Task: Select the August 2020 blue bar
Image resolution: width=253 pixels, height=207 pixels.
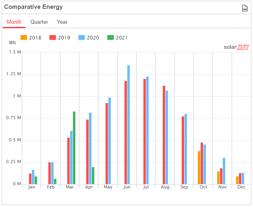Action: coord(167,137)
